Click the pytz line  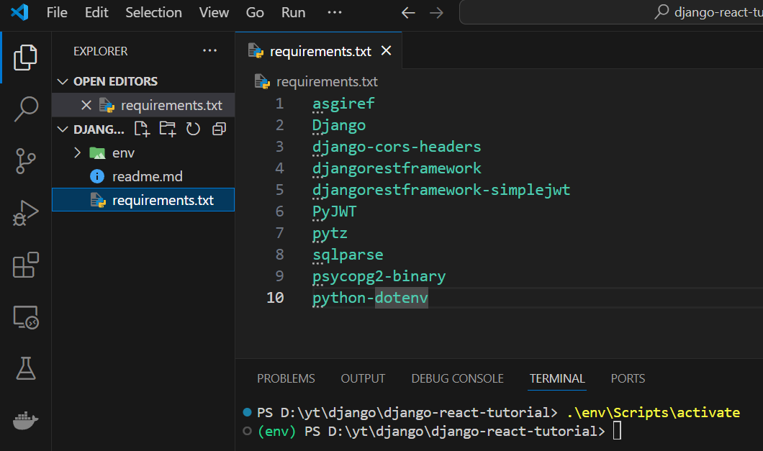click(x=330, y=233)
